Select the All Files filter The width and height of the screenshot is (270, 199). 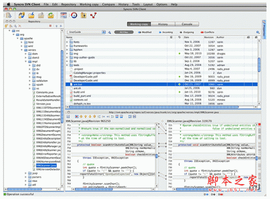[124, 32]
